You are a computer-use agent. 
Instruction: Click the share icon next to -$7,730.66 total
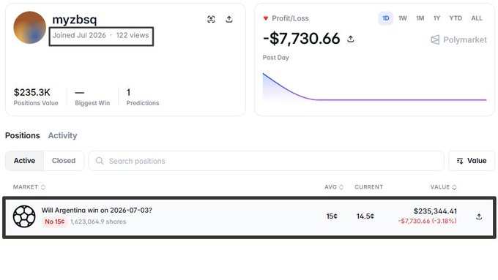(x=351, y=39)
